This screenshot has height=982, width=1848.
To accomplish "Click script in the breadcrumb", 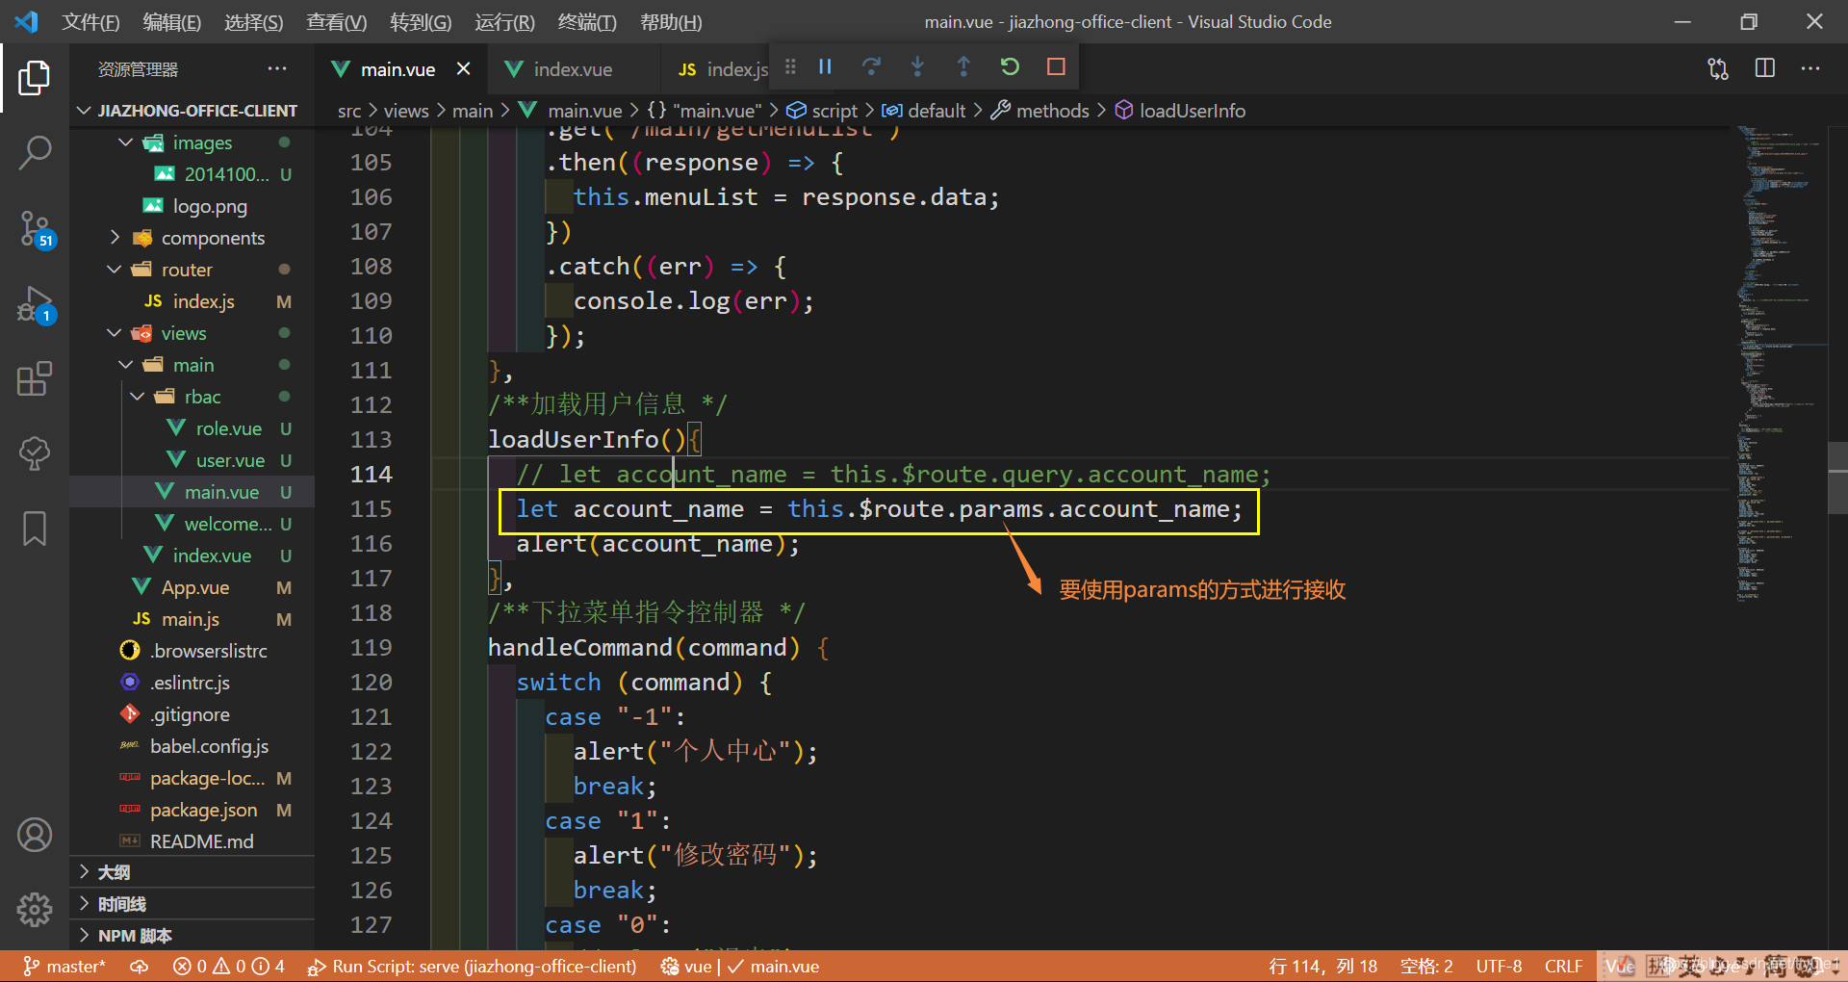I will [x=834, y=111].
